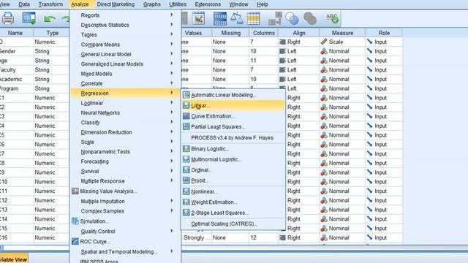Click the Value Labels toolbar icon
This screenshot has height=263, width=468.
click(x=275, y=18)
